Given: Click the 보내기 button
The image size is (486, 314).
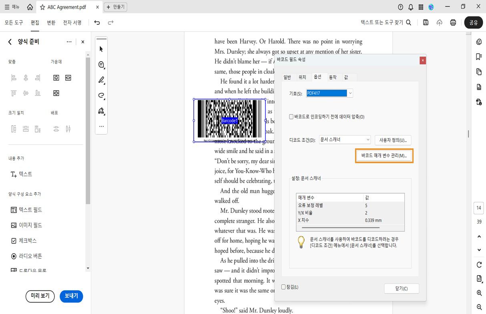Looking at the screenshot, I should [x=71, y=296].
